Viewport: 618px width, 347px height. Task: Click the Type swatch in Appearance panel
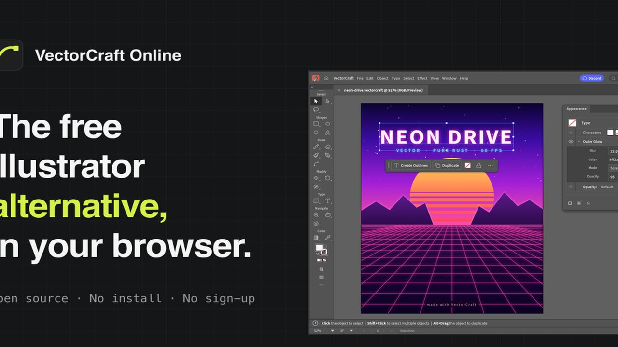point(572,123)
